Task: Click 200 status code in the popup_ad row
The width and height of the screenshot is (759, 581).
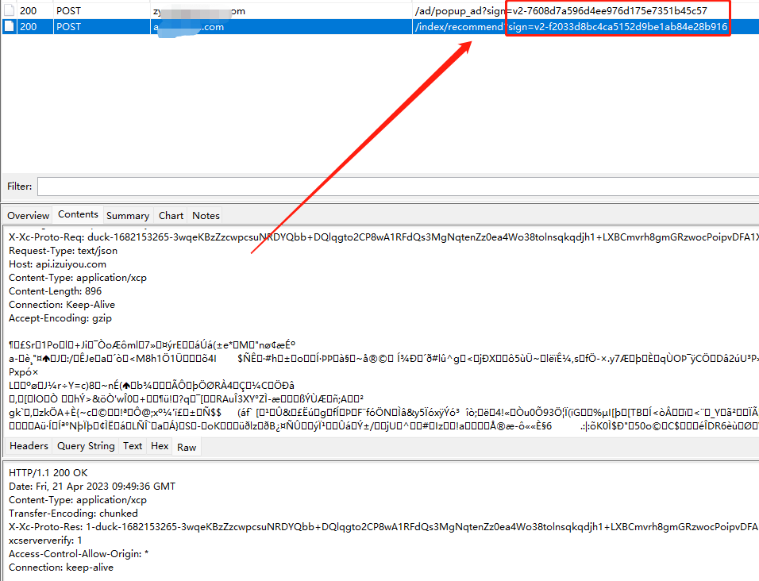Action: 28,10
